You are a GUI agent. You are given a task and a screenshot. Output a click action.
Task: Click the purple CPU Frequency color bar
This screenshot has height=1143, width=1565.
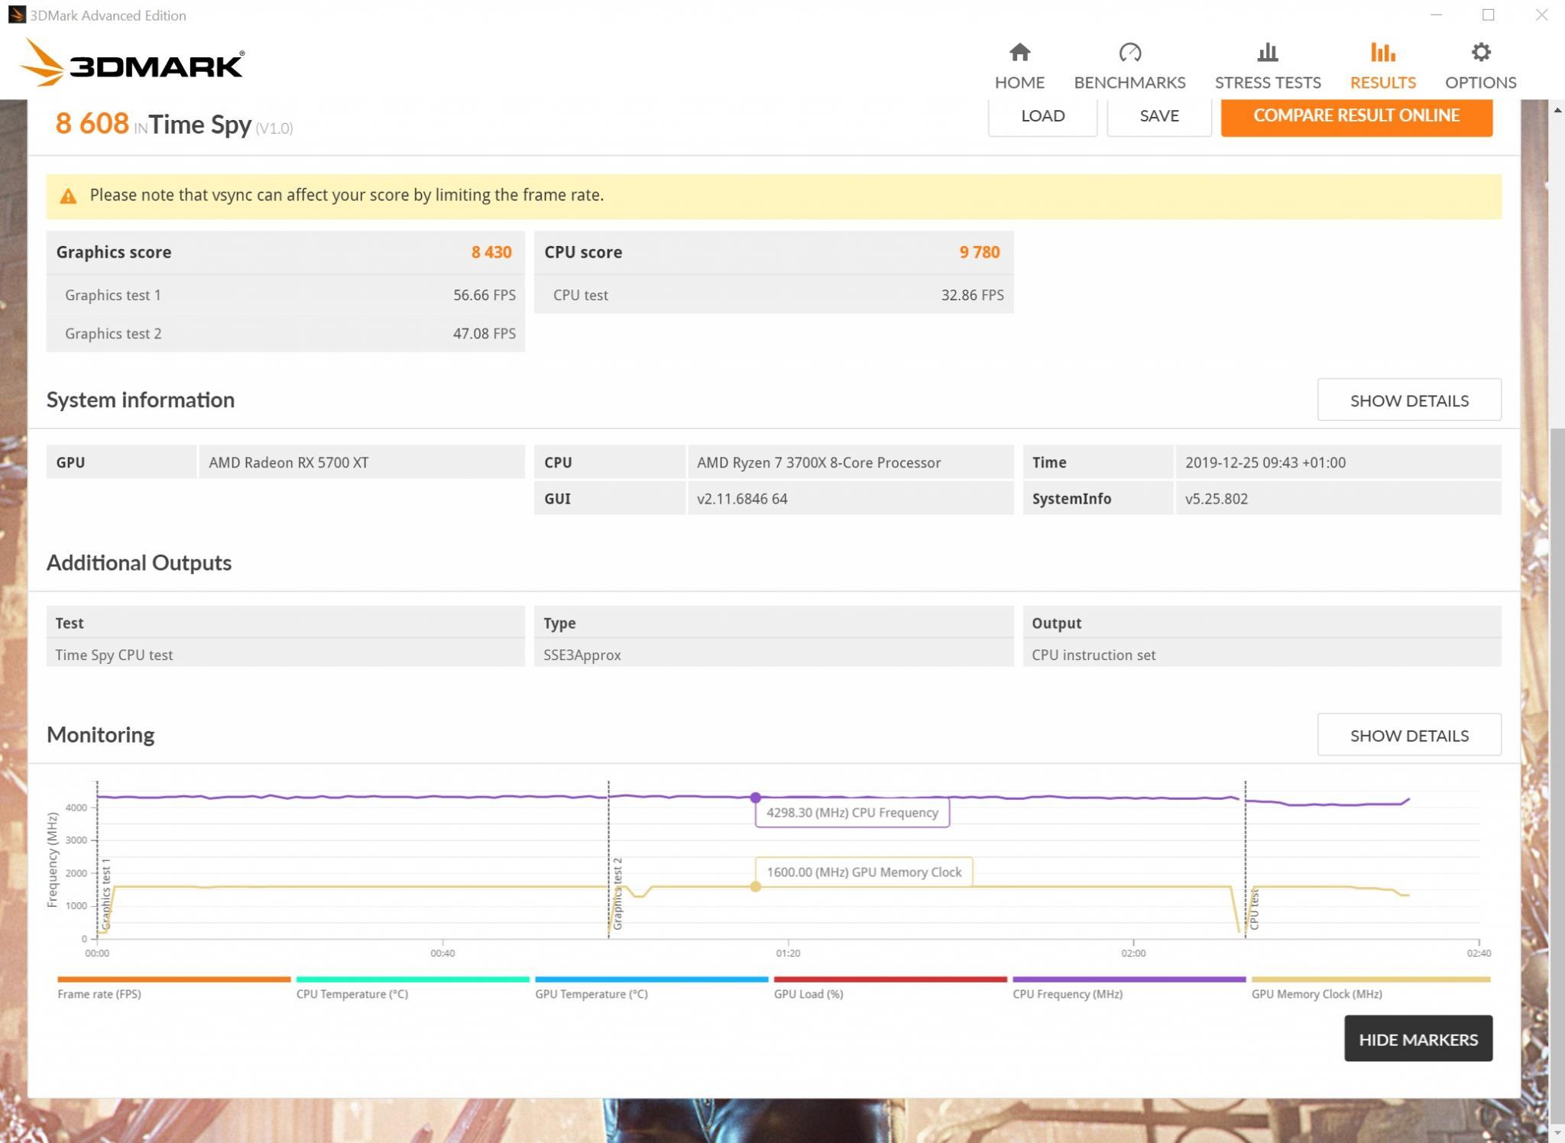click(x=1129, y=979)
